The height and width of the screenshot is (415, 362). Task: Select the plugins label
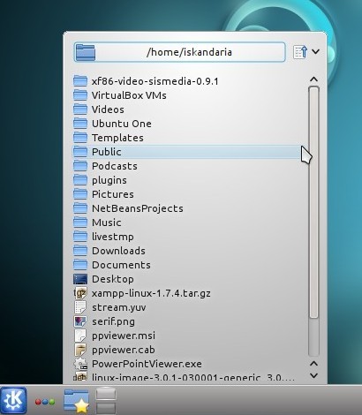(x=109, y=180)
